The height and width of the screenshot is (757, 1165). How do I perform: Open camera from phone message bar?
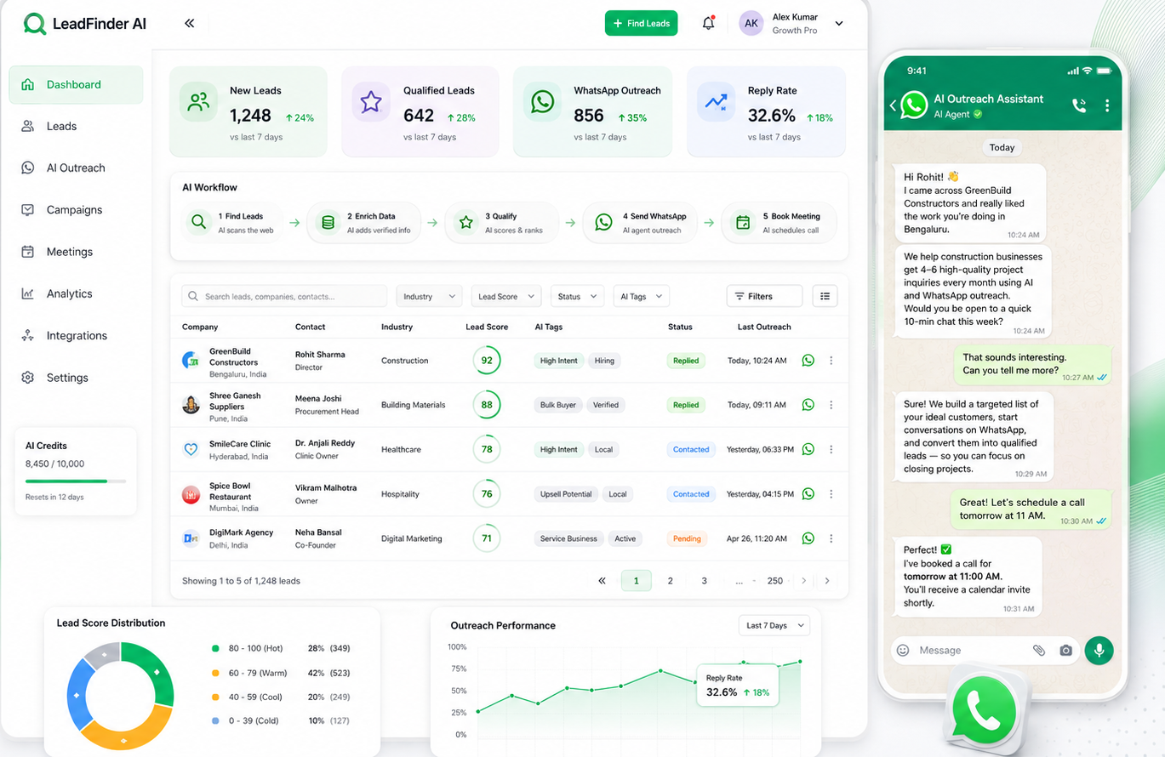click(1065, 650)
